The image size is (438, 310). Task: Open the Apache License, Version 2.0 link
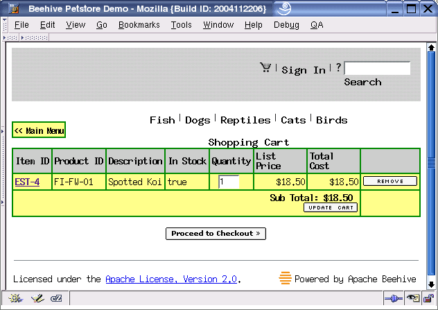171,279
